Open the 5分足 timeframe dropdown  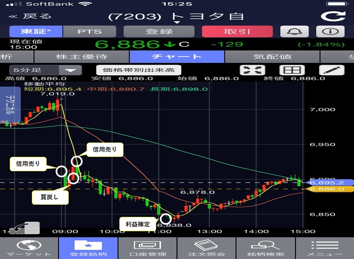(x=46, y=70)
